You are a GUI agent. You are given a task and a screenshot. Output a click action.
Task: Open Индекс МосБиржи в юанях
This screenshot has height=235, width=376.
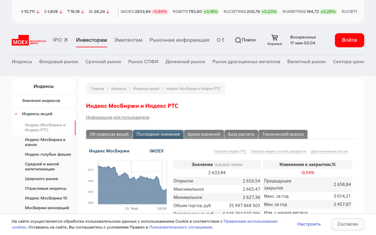click(45, 142)
